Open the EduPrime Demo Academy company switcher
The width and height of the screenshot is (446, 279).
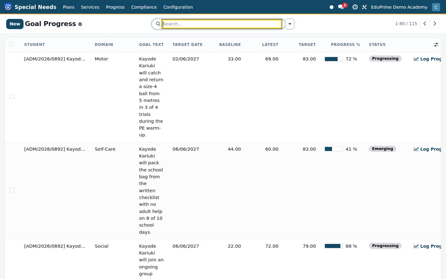(x=399, y=7)
